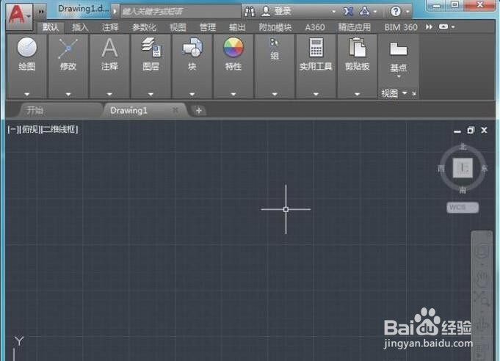
Task: Switch to the BIM 360 ribbon tab
Action: pyautogui.click(x=401, y=27)
